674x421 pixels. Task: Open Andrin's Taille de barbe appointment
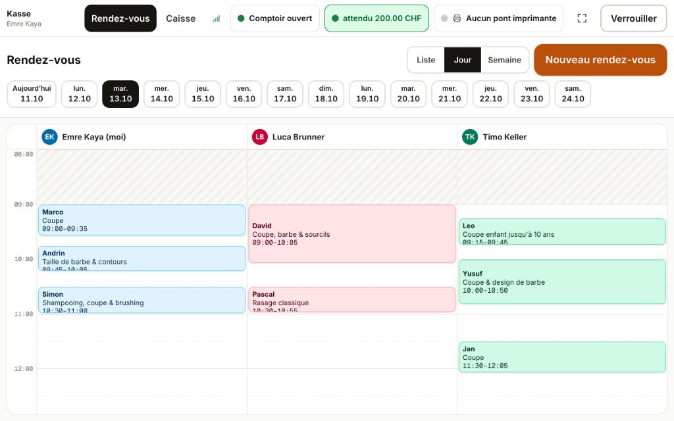(142, 259)
